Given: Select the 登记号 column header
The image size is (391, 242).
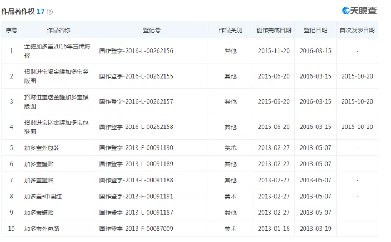Looking at the screenshot, I should click(152, 30).
